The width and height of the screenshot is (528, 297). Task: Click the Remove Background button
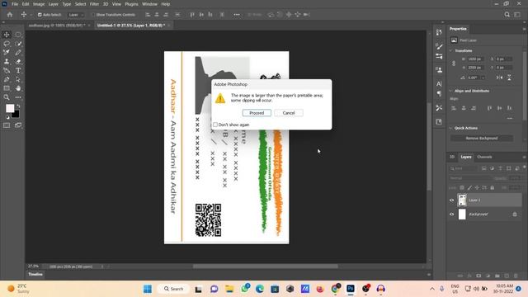482,138
